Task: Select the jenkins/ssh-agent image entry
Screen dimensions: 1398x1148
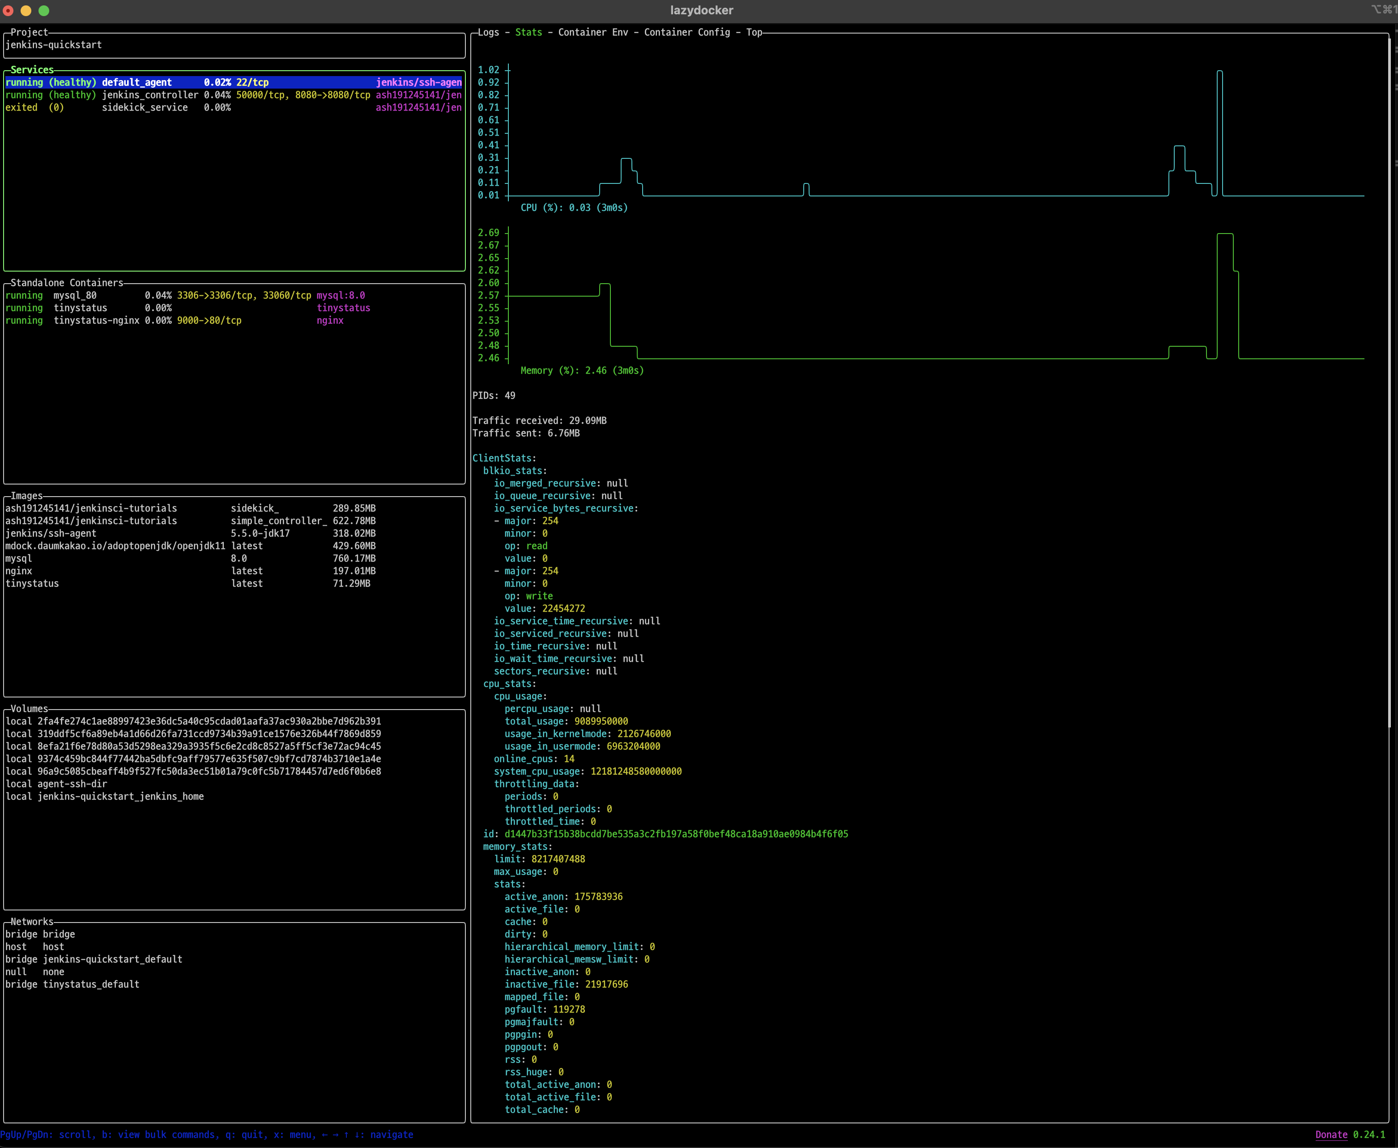Action: [51, 534]
